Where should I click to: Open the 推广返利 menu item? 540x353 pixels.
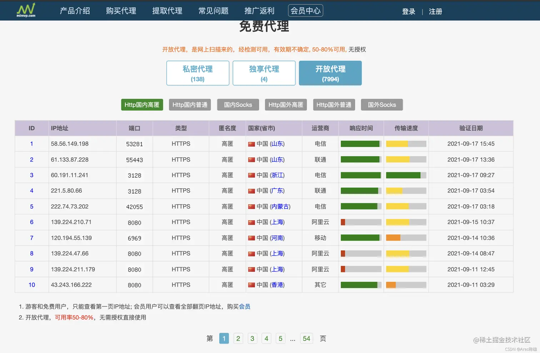[259, 11]
